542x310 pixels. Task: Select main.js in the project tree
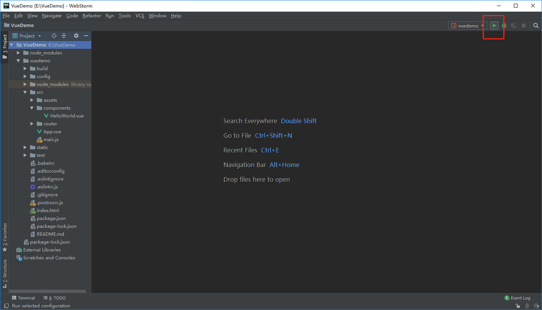point(48,139)
